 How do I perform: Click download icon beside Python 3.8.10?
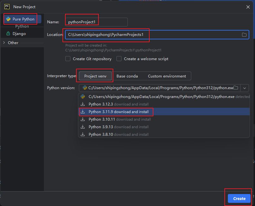tap(83, 134)
